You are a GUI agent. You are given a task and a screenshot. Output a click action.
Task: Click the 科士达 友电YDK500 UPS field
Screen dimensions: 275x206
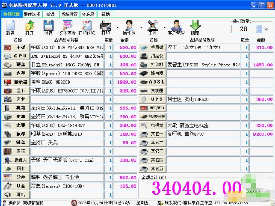coord(203,99)
